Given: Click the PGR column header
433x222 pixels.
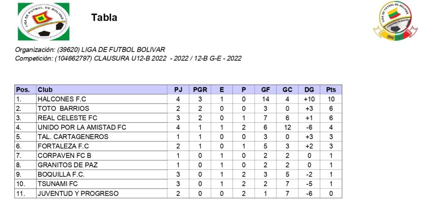Looking at the screenshot, I should [200, 89].
